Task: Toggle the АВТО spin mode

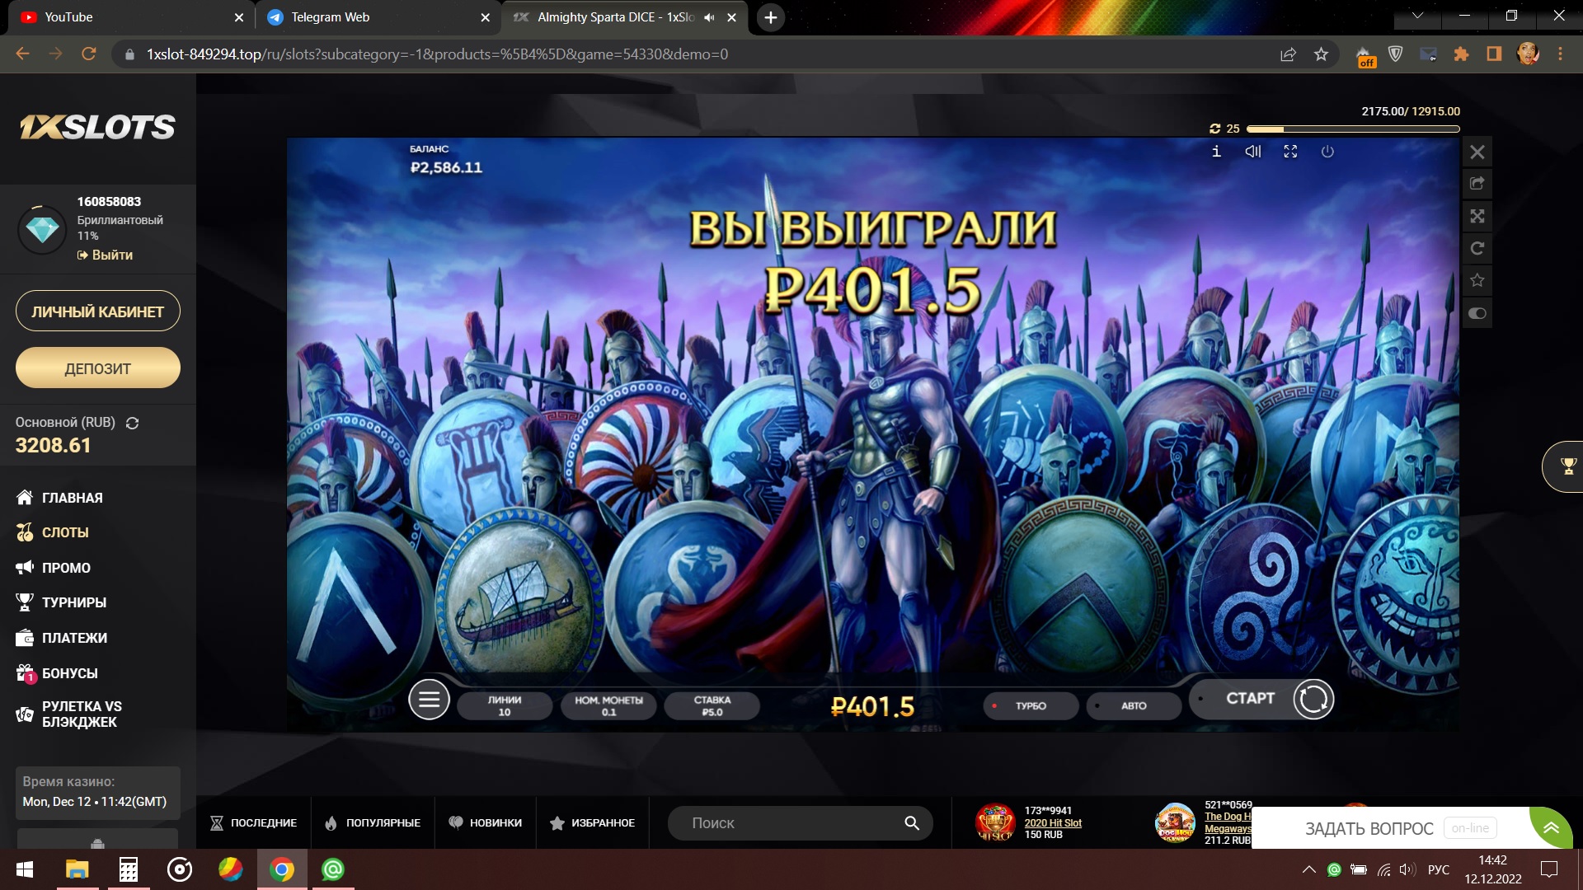Action: coord(1133,706)
